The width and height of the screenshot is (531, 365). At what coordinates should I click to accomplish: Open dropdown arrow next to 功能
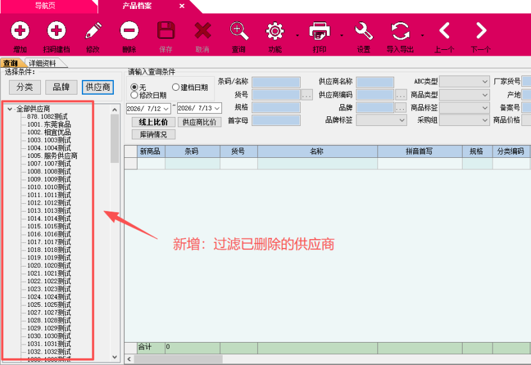(297, 35)
